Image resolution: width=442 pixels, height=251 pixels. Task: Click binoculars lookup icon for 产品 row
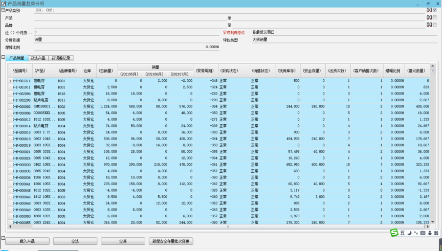(429, 17)
